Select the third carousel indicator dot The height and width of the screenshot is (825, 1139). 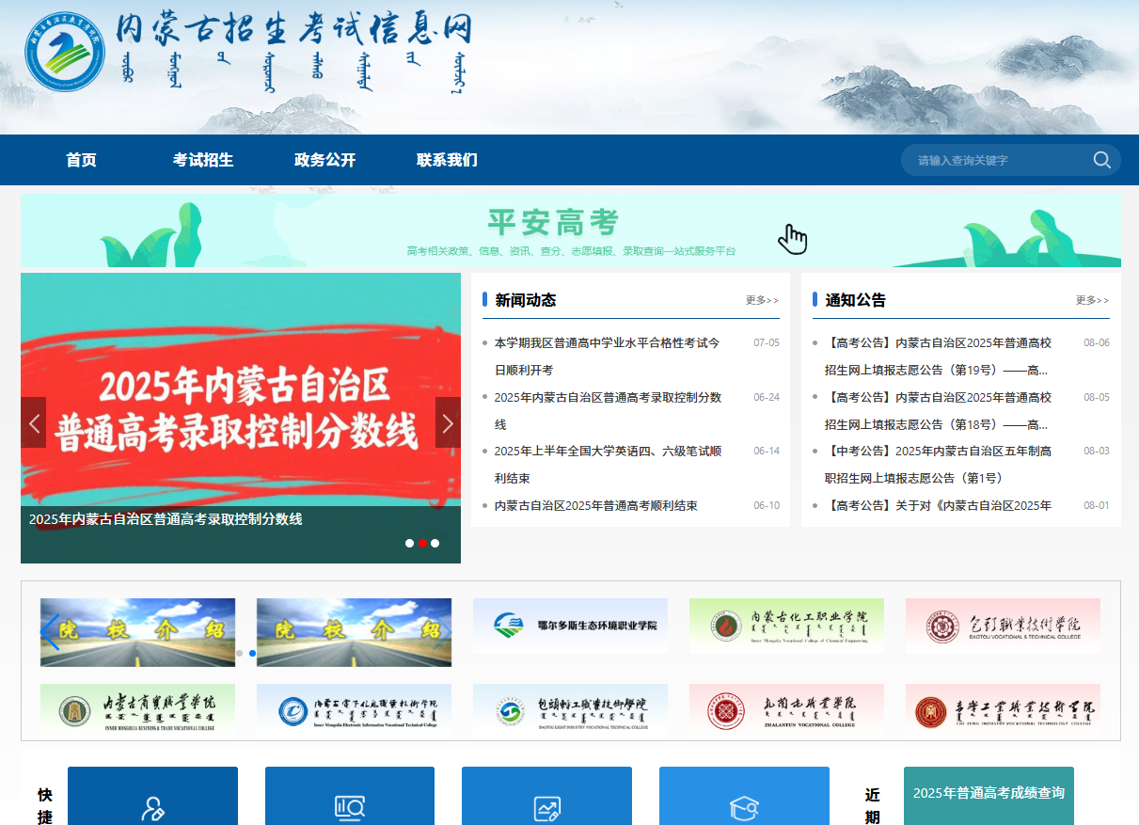pyautogui.click(x=435, y=543)
